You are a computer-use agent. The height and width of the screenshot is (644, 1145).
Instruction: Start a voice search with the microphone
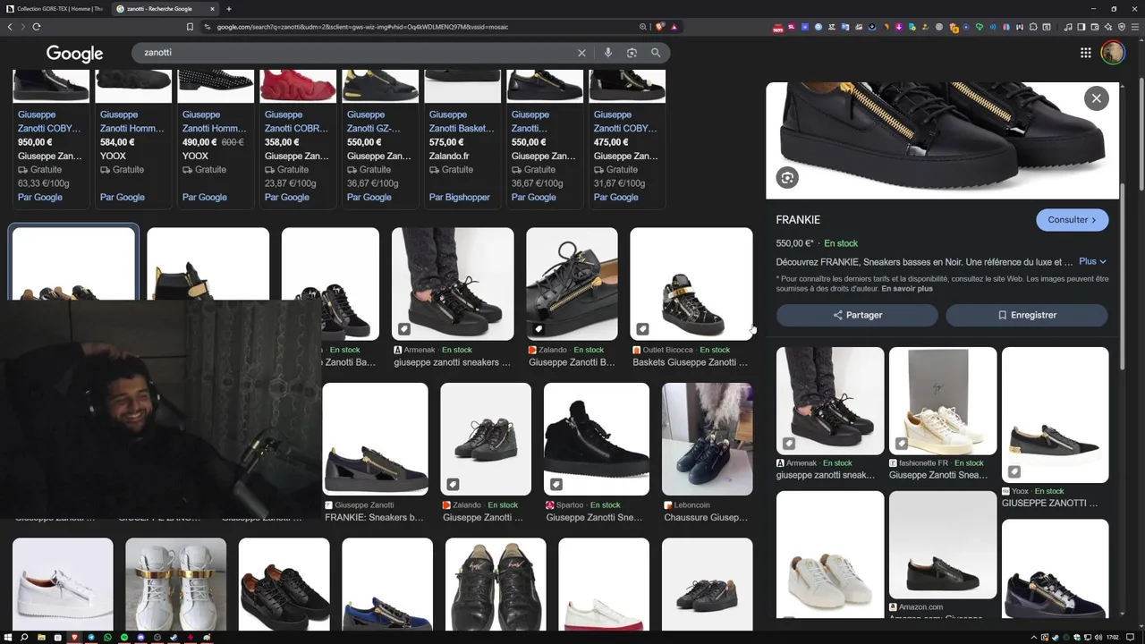(x=608, y=53)
